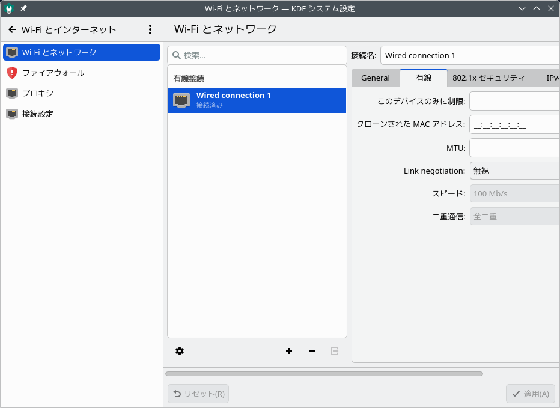The width and height of the screenshot is (560, 408).
Task: Open the 接続設定 settings page
Action: point(82,114)
